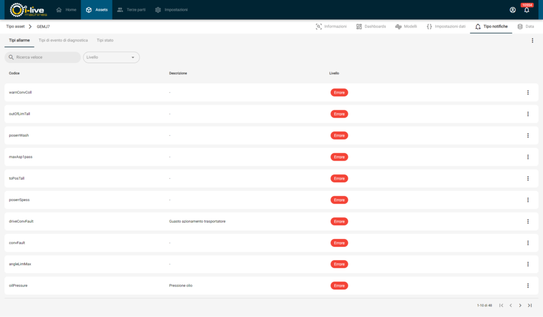The image size is (543, 317).
Task: Open Impostazioni in the top navigation
Action: click(171, 10)
